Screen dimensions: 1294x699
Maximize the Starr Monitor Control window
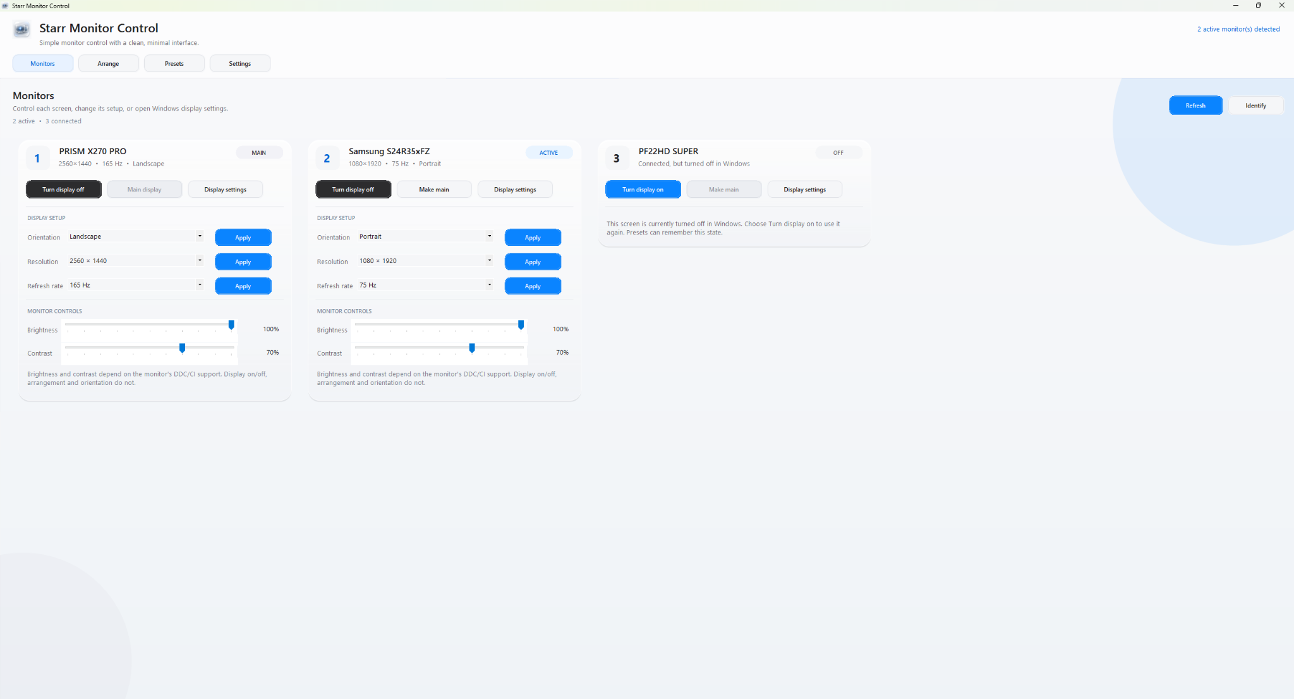point(1259,5)
